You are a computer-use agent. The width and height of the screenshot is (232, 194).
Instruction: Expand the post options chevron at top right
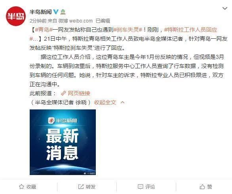click(x=225, y=9)
